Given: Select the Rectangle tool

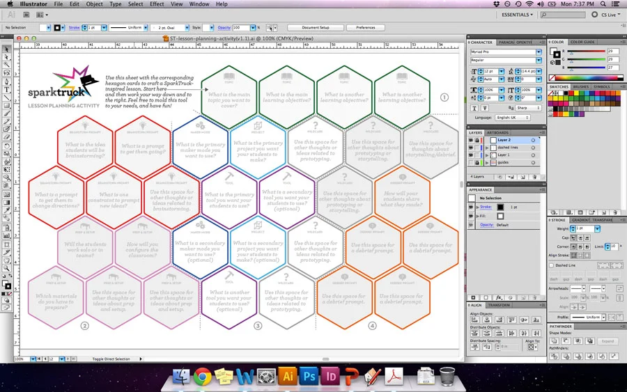Looking at the screenshot, I should point(6,106).
